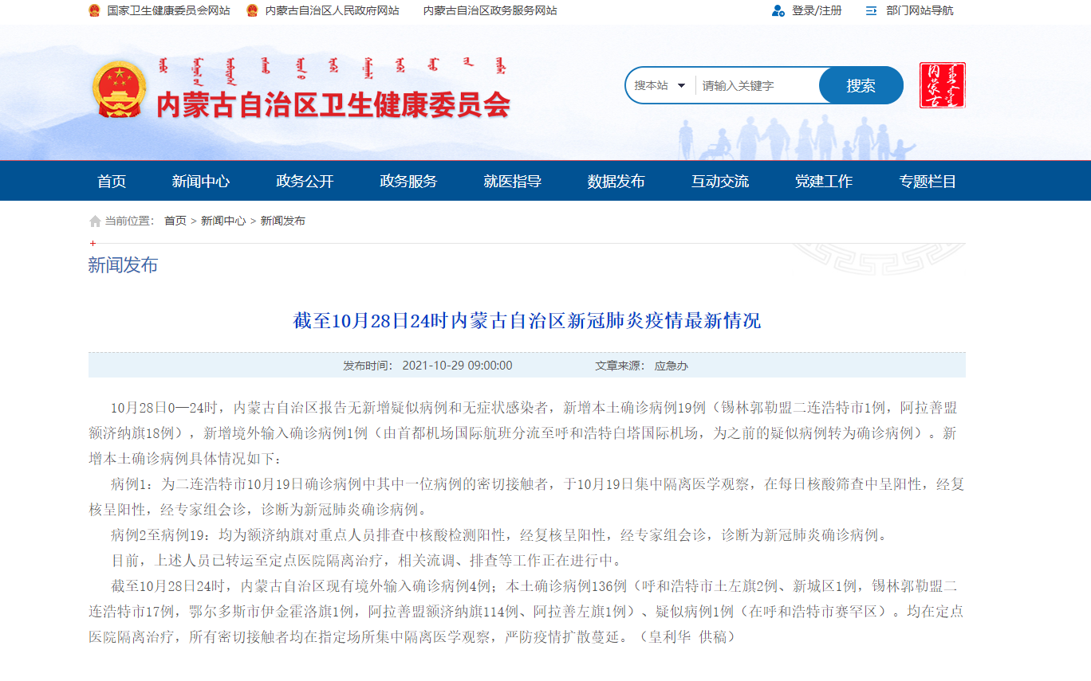Open 部门网站导航 link at top right
The height and width of the screenshot is (681, 1091).
tap(919, 11)
